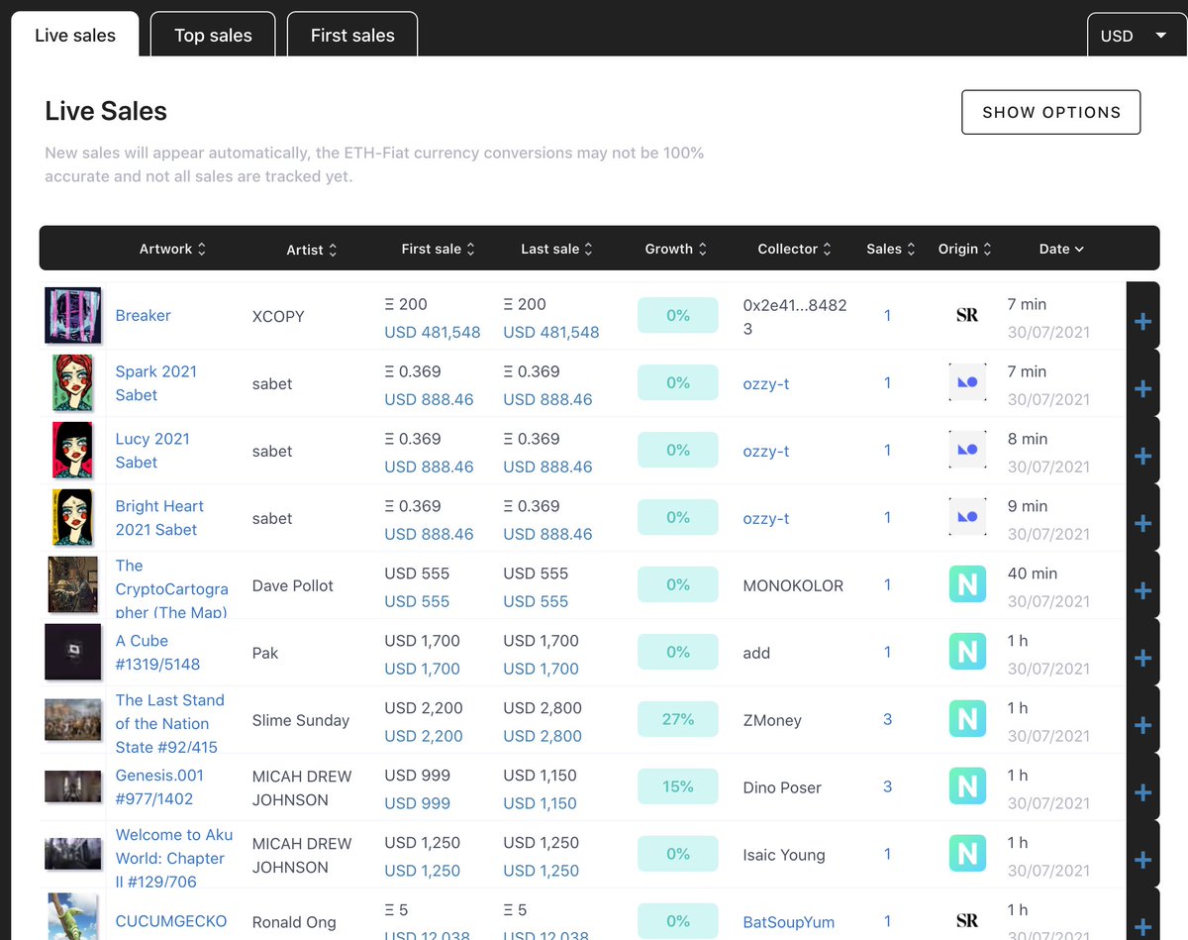Click the 27% growth badge

(678, 719)
